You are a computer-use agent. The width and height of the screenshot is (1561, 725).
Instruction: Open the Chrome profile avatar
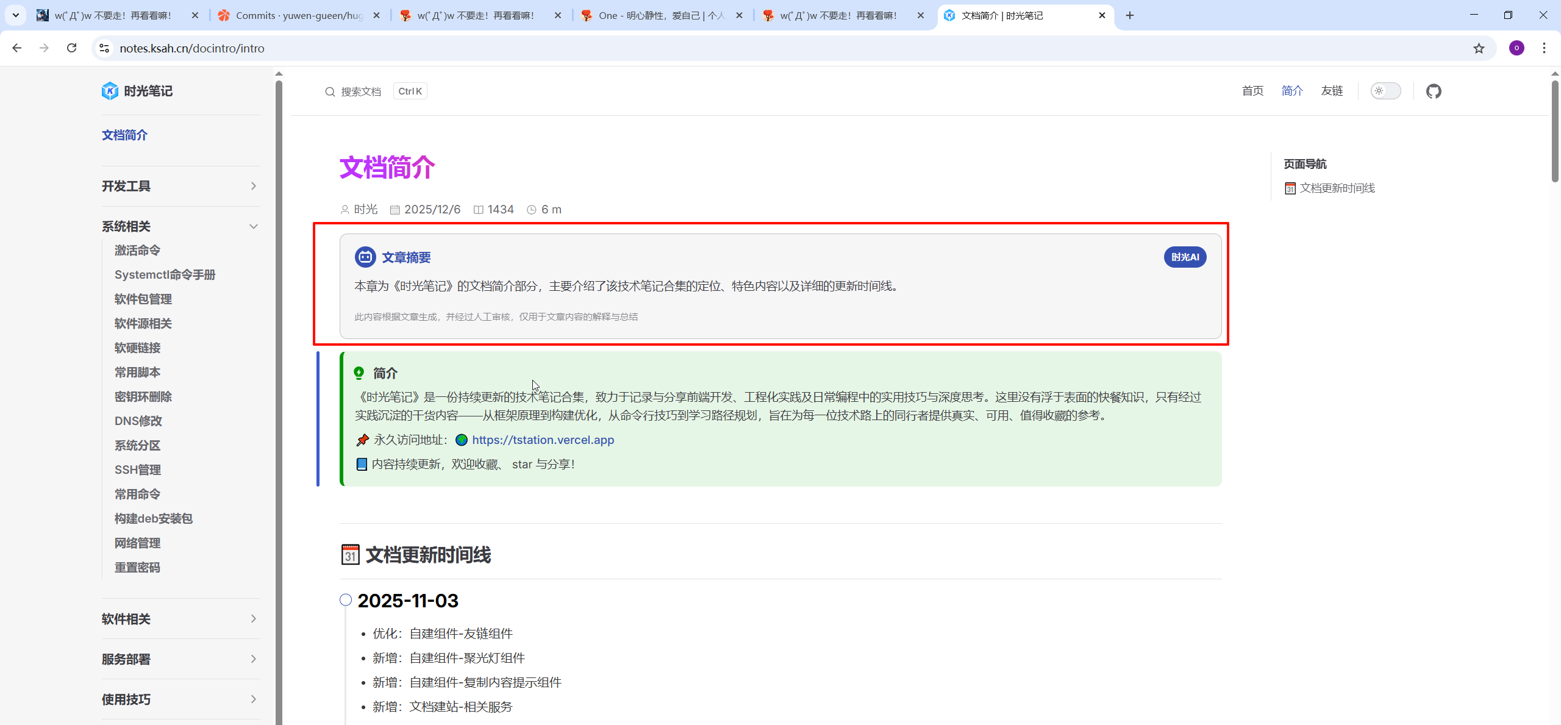(1516, 48)
